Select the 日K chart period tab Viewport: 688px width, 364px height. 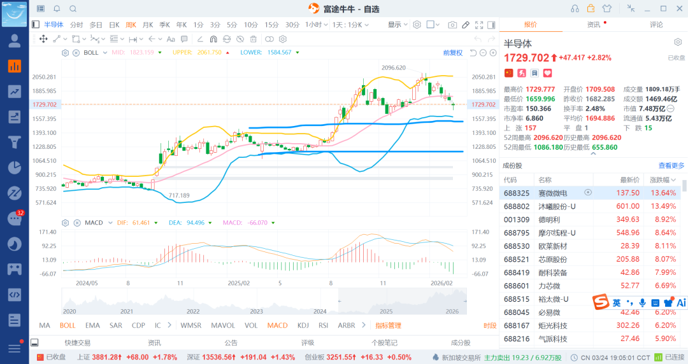(x=114, y=25)
